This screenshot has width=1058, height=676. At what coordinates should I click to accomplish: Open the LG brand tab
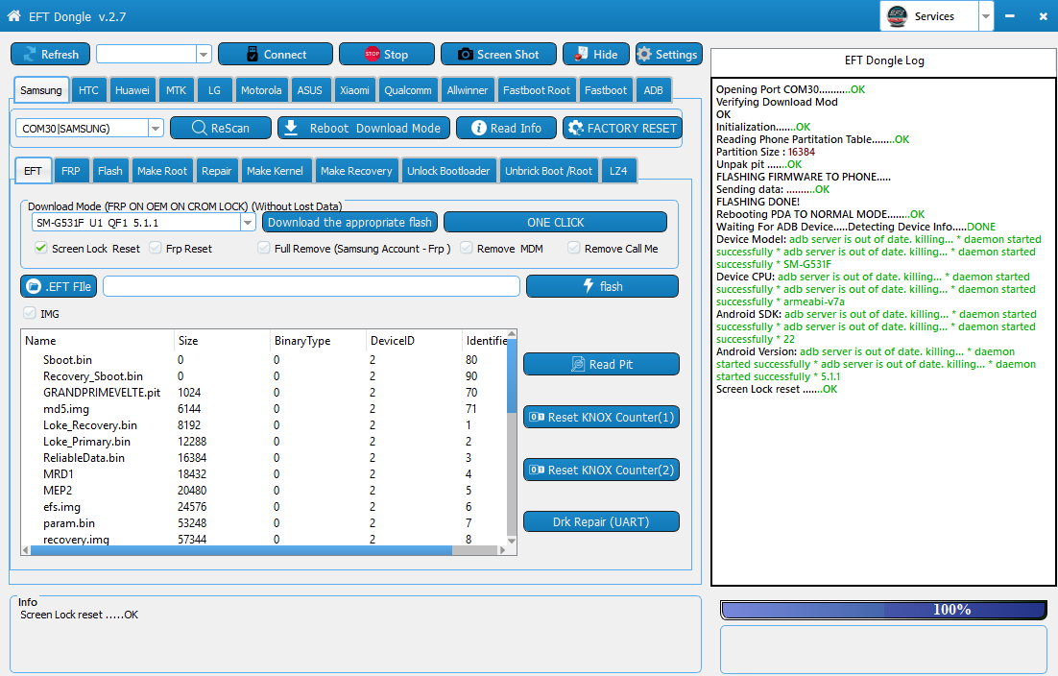click(214, 90)
